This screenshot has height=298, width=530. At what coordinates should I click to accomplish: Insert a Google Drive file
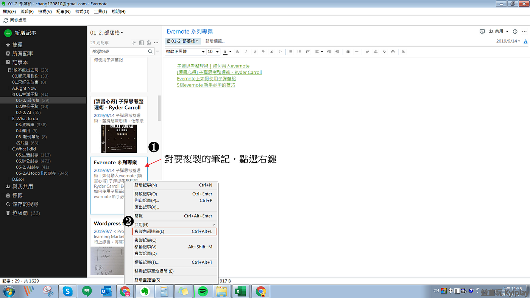376,52
